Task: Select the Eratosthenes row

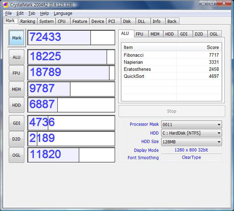Action: click(x=171, y=69)
